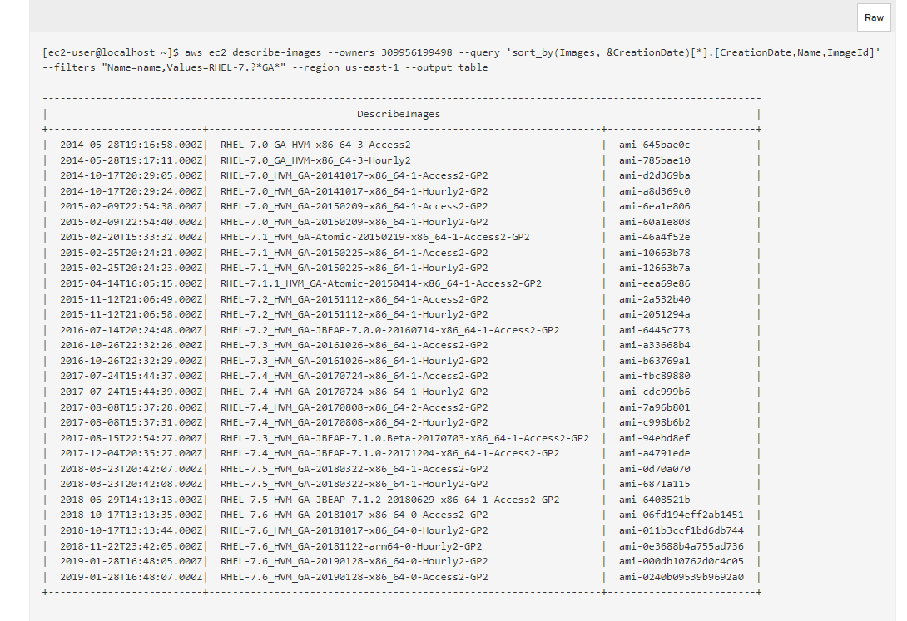Viewport: 907px width, 621px height.
Task: Click name RHEL-7.6_HVM_GA-20181122-arm64-0-Hourly2-GP2
Action: click(351, 546)
